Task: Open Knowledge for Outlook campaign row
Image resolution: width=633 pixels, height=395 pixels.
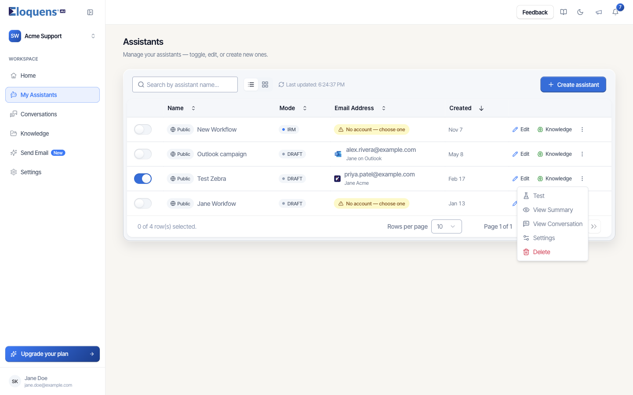Action: (554, 154)
